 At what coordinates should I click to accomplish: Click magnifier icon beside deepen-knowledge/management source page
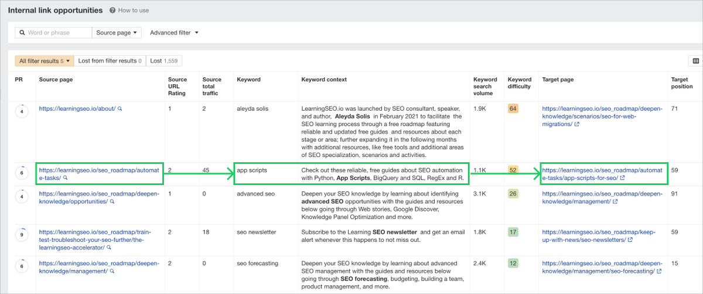click(111, 271)
